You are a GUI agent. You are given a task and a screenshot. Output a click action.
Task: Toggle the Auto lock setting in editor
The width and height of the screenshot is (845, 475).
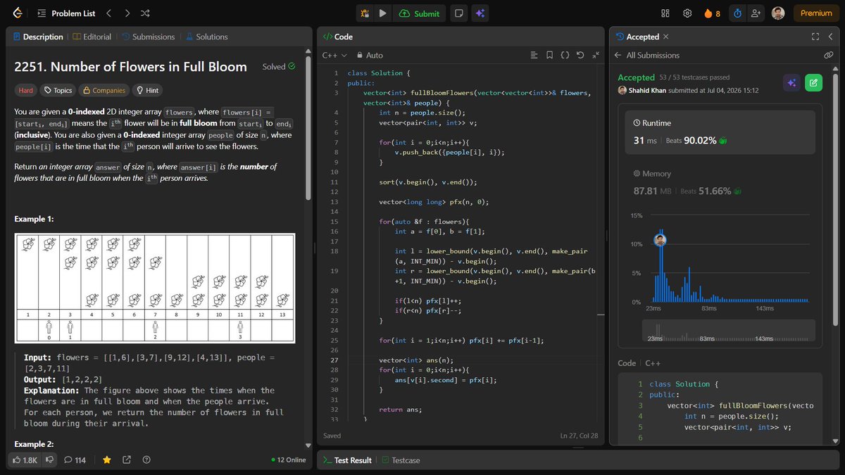[370, 55]
